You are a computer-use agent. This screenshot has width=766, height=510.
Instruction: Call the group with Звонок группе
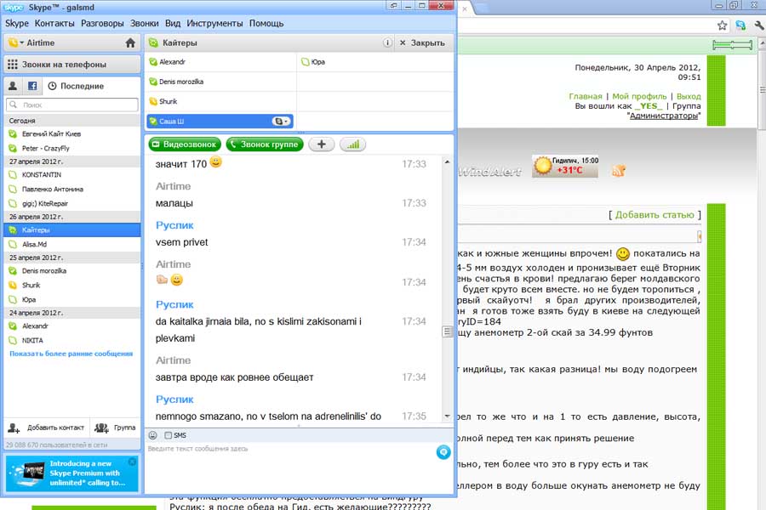pos(265,144)
